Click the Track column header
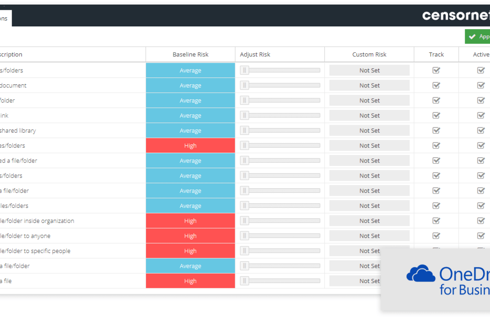 pyautogui.click(x=436, y=54)
